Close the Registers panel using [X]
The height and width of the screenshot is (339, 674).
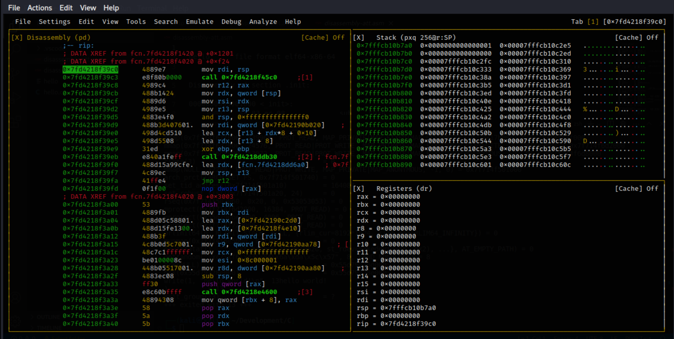tap(359, 188)
